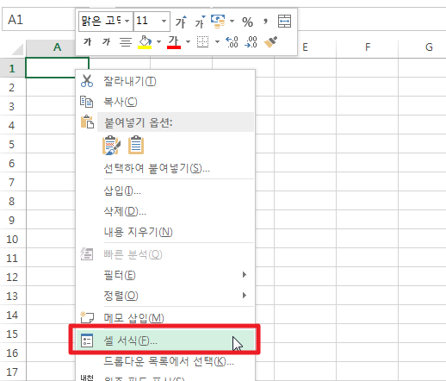This screenshot has height=381, width=446.
Task: Decrease decimal places icon
Action: tap(251, 42)
